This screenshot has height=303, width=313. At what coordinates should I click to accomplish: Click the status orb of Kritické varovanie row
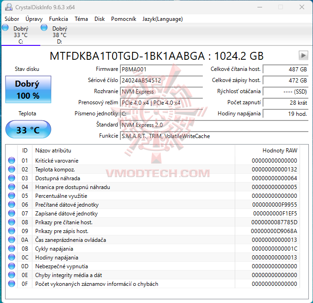coord(12,160)
